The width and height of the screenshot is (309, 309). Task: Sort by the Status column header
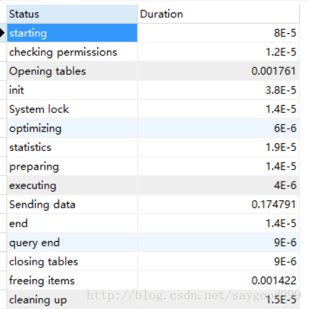pyautogui.click(x=72, y=14)
